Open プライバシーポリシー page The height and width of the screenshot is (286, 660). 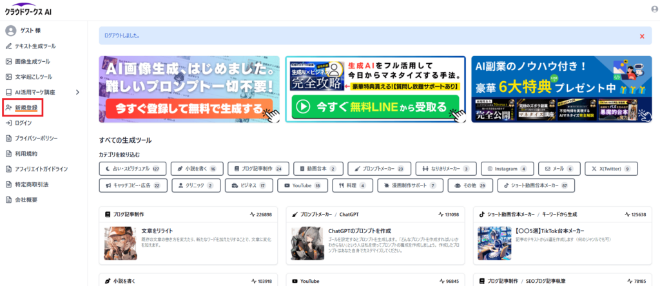[x=36, y=138]
